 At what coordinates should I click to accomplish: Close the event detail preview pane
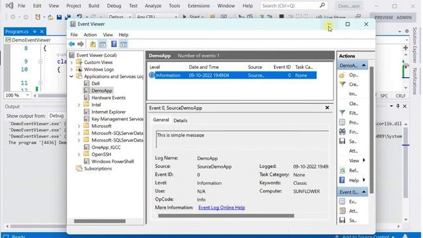327,108
